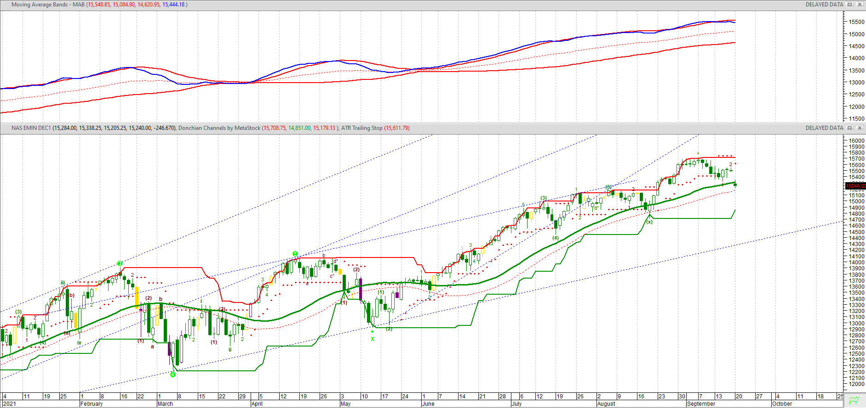Click the green bull icon in the corner
The height and width of the screenshot is (408, 866).
click(855, 400)
